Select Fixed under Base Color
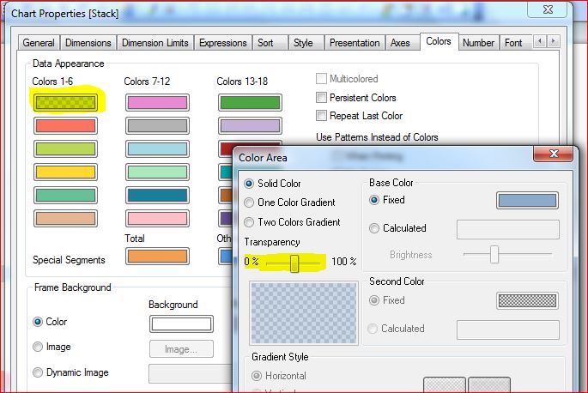The height and width of the screenshot is (393, 588). click(374, 200)
